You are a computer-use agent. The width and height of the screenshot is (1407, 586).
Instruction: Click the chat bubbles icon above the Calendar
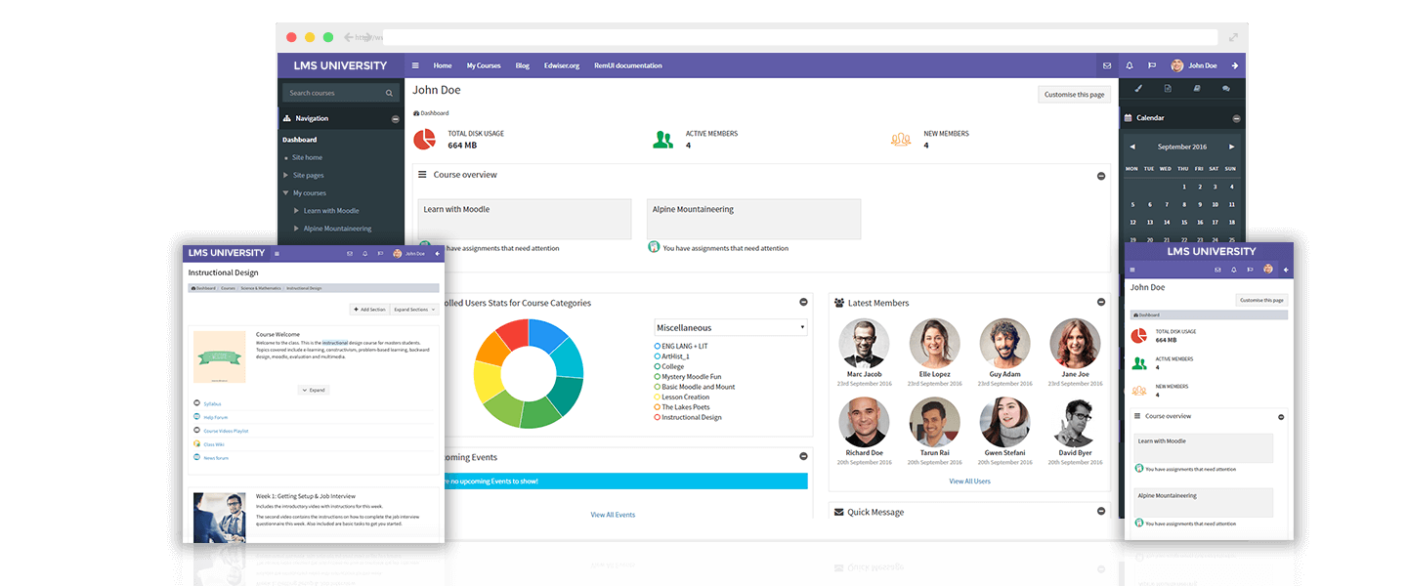pyautogui.click(x=1226, y=89)
